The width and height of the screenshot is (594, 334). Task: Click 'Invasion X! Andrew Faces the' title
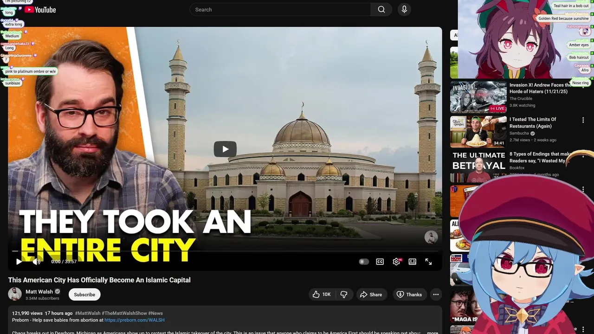(x=541, y=88)
